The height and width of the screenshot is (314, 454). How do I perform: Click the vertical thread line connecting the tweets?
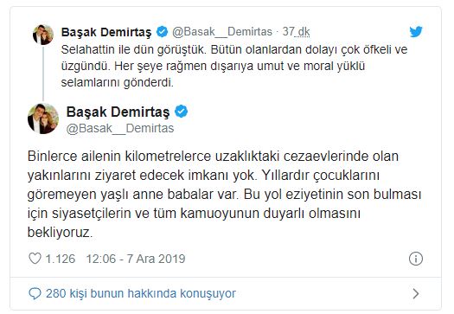(43, 74)
